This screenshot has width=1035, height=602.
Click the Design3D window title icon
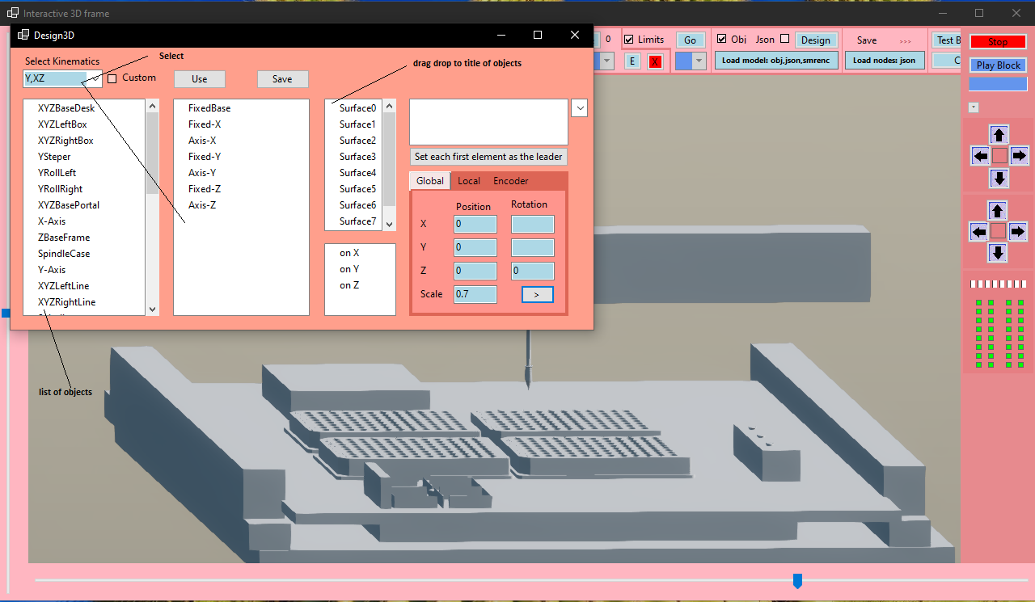pos(23,35)
